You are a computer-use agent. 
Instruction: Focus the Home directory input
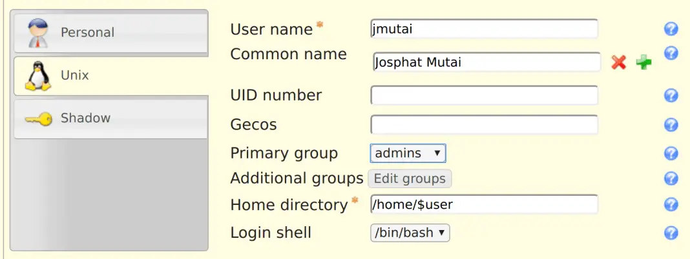coord(484,205)
